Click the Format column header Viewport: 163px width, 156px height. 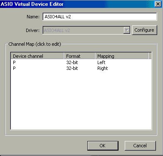click(x=79, y=56)
